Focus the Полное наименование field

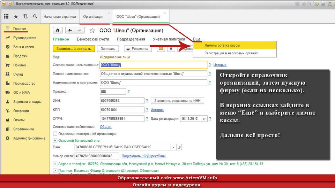click(154, 74)
